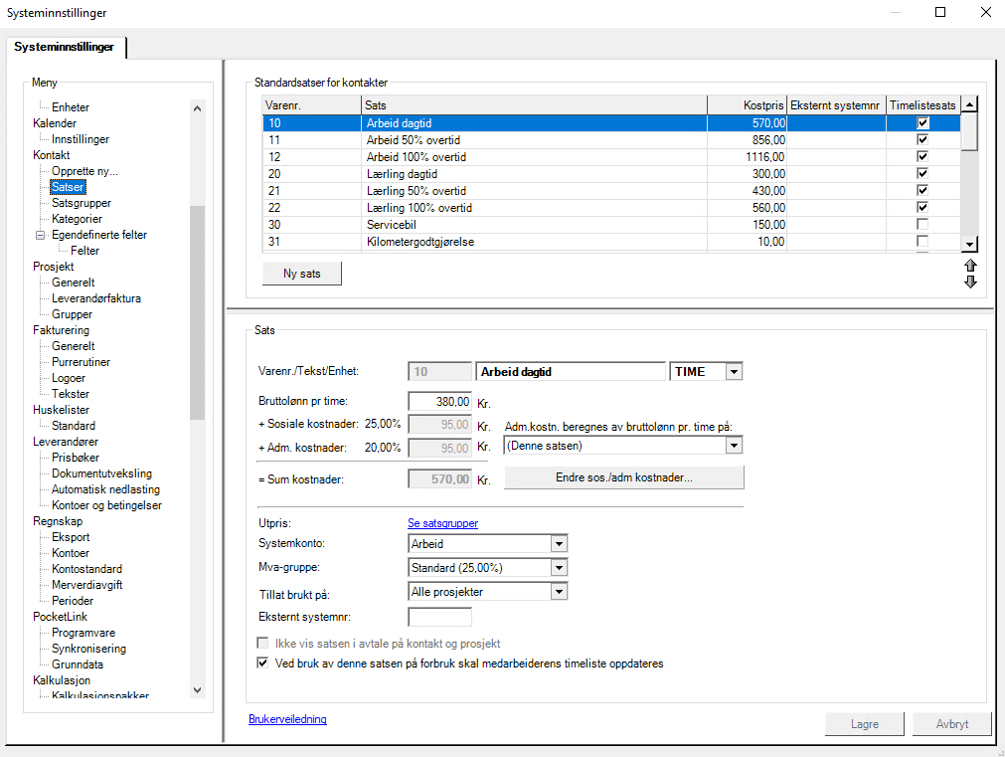This screenshot has height=757, width=1005.
Task: Move selected rate up with arrow icon
Action: pyautogui.click(x=970, y=266)
